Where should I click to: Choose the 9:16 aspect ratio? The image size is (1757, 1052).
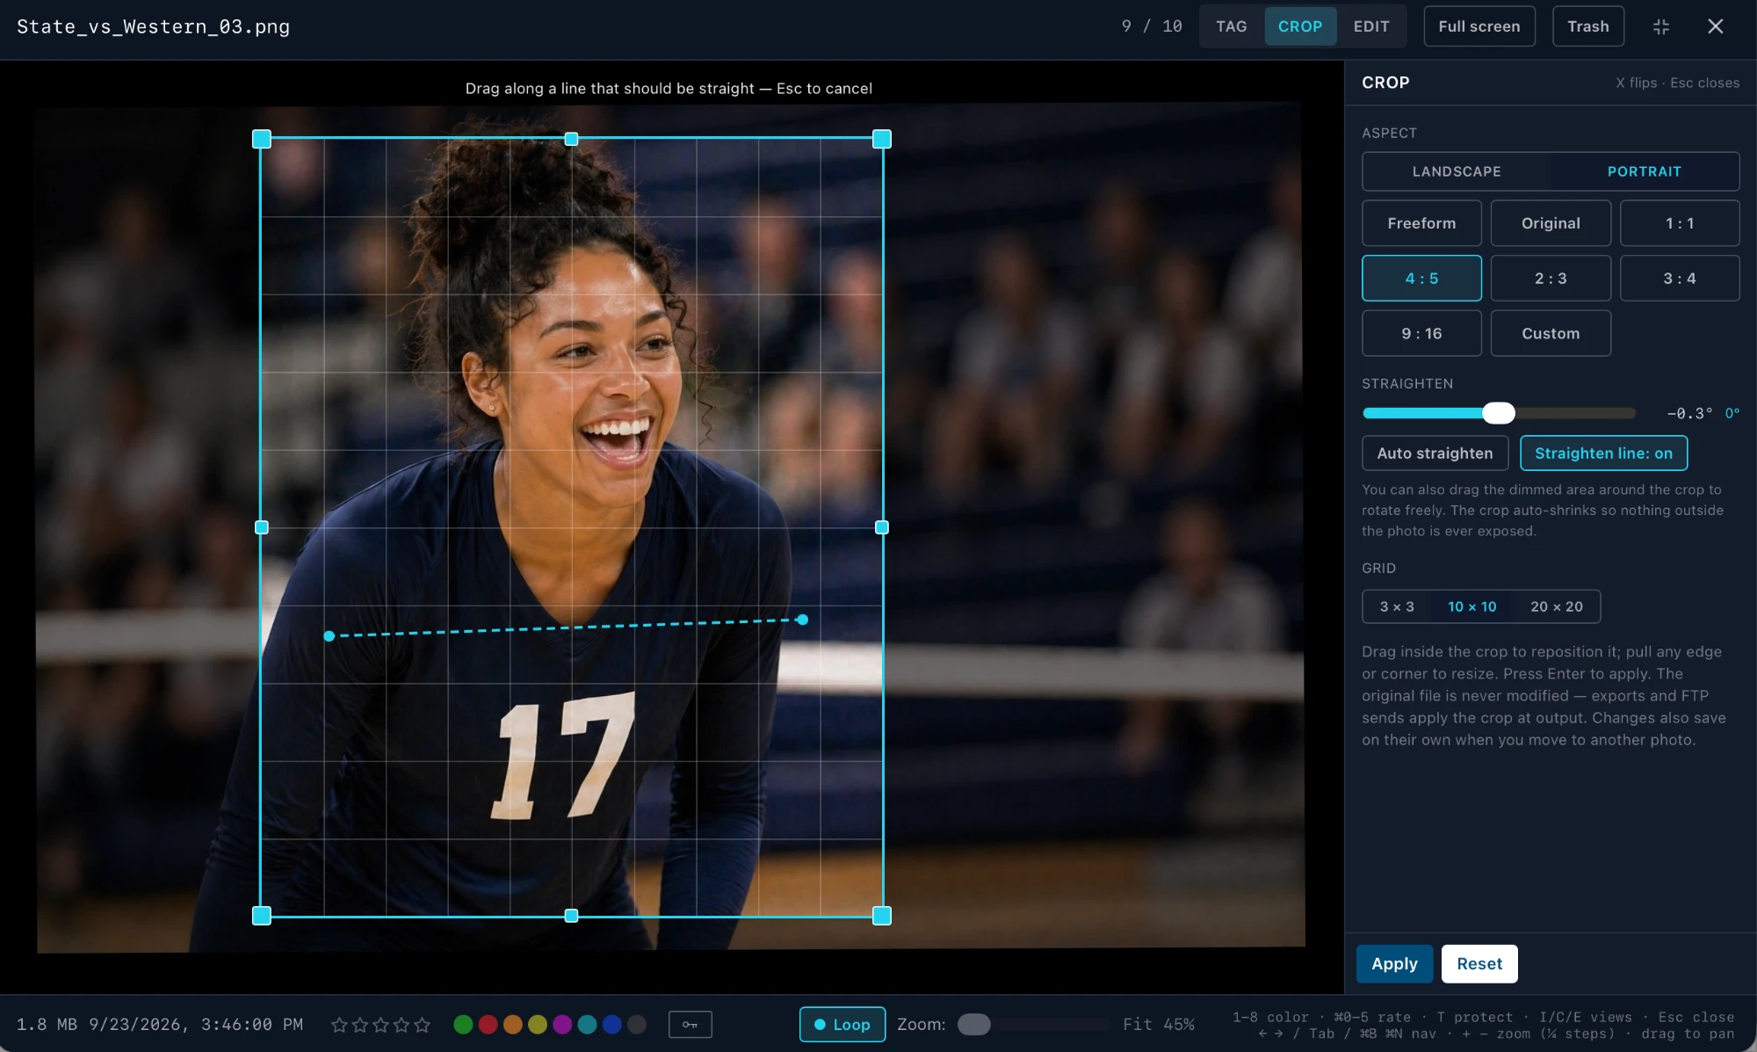tap(1421, 333)
